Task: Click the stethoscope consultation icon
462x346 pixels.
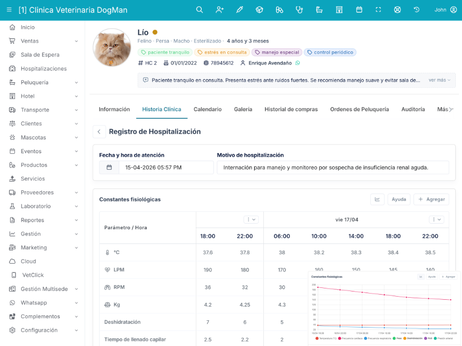Action: pyautogui.click(x=299, y=10)
